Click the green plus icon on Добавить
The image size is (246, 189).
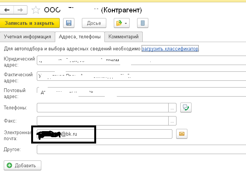click(x=9, y=165)
